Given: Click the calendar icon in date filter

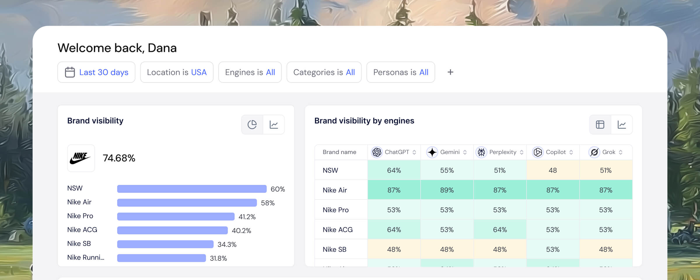Looking at the screenshot, I should tap(70, 72).
